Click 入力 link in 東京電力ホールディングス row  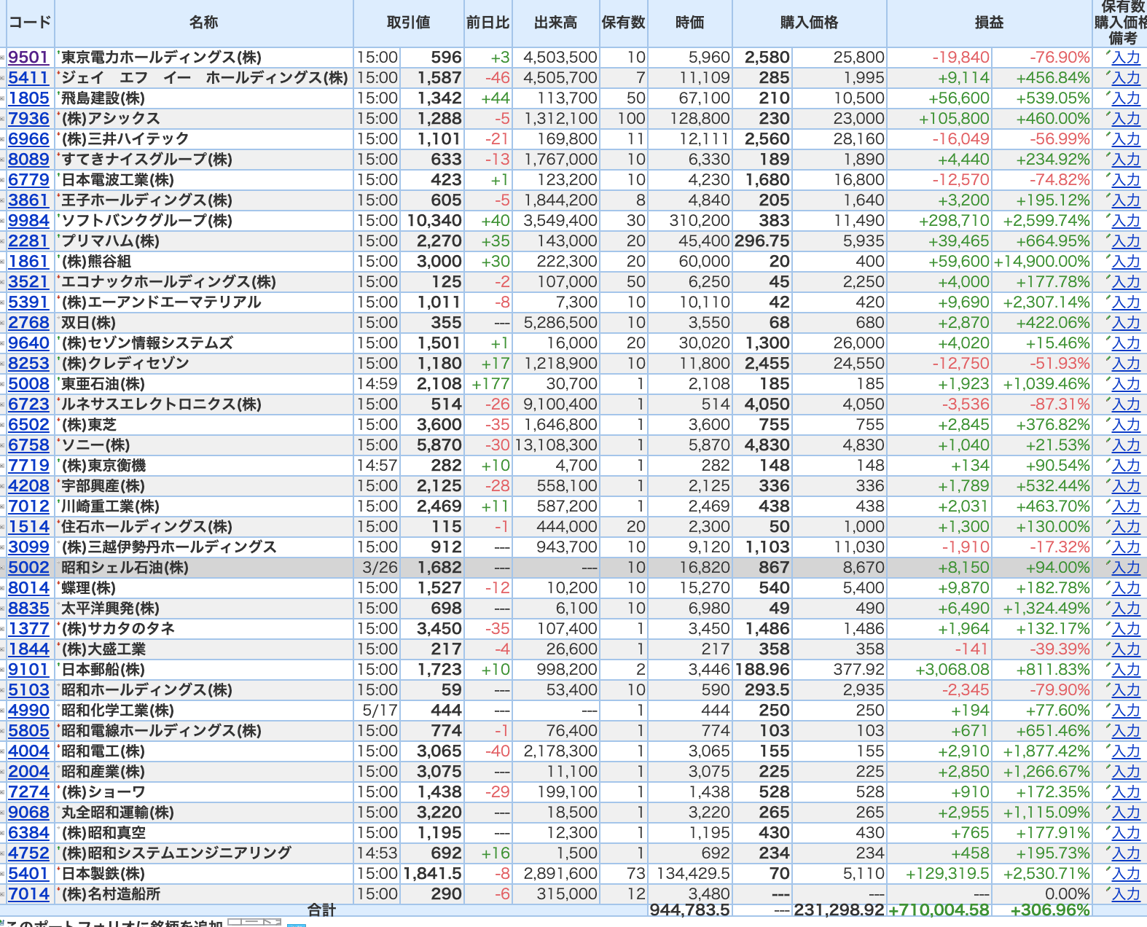(1126, 58)
